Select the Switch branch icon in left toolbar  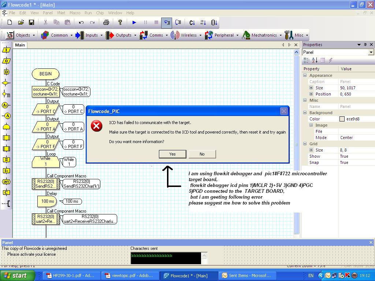[x=6, y=94]
